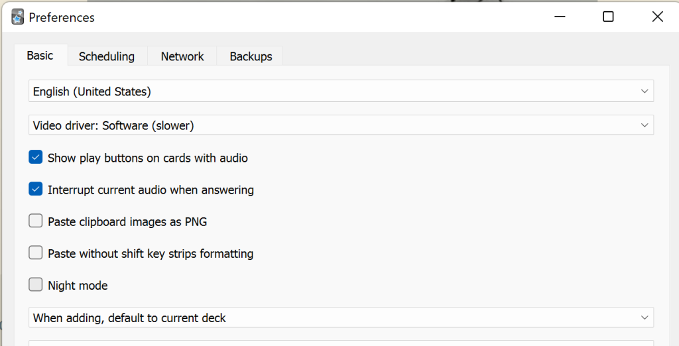This screenshot has height=346, width=679.
Task: Click the Night mode label text
Action: click(x=78, y=286)
